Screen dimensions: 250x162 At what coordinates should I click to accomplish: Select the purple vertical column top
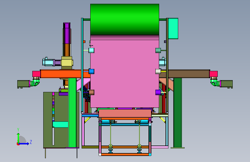coord(67,33)
